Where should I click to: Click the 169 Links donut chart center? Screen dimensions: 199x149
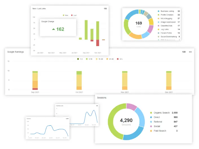(139, 24)
